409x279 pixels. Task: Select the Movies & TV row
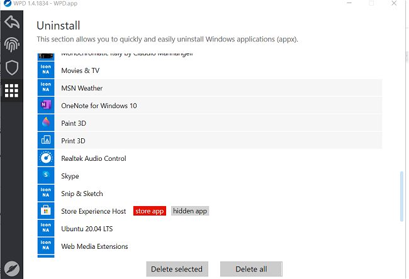(210, 70)
